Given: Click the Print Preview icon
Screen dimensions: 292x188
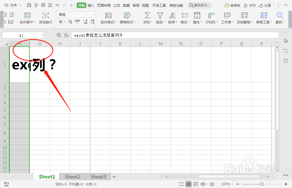Looking at the screenshot, I should (x=50, y=5).
